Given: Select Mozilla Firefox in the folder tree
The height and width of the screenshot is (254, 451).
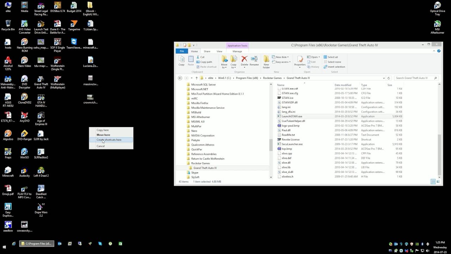Looking at the screenshot, I should tap(199, 103).
